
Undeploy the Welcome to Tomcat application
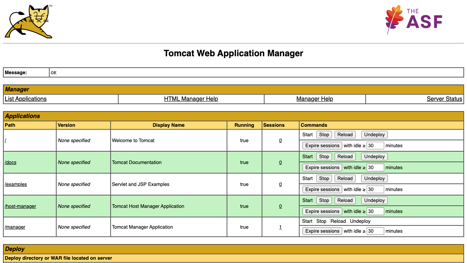point(374,135)
